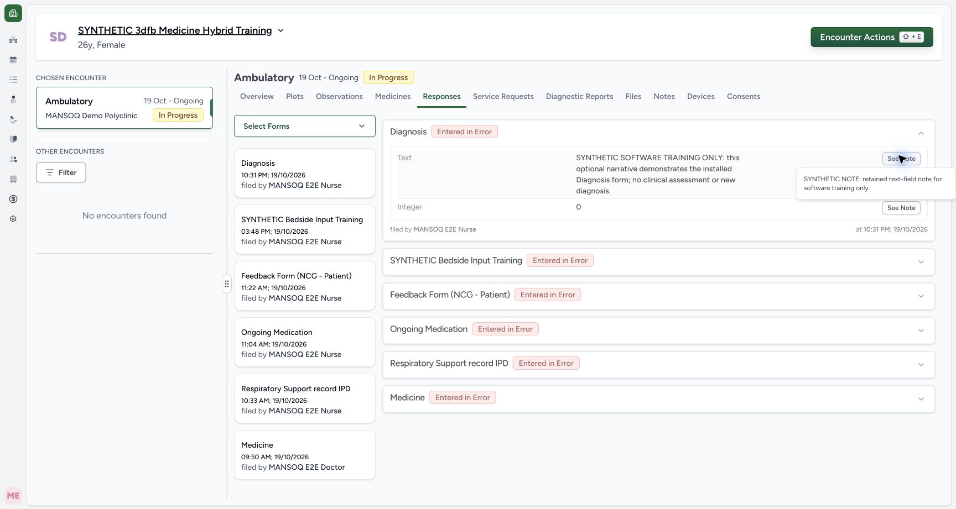Expand the Medicine response row
Viewport: 956px width, 509px height.
[x=658, y=398]
